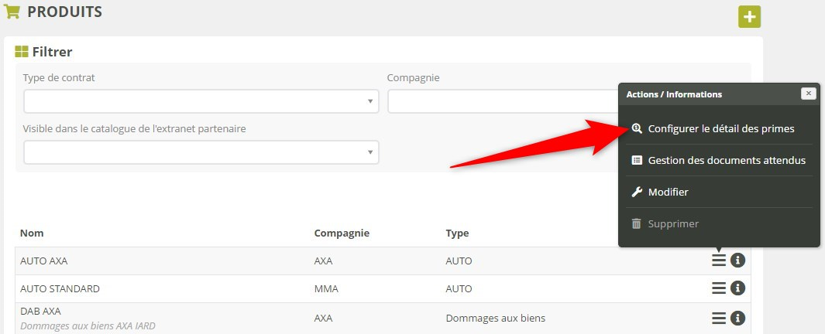Click the green plus add product button

pyautogui.click(x=749, y=17)
